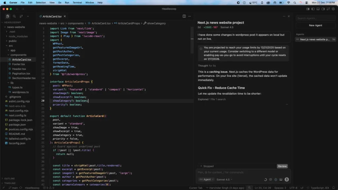Click the image attachment icon in chat toolbar
338x190 pixels.
tap(281, 179)
